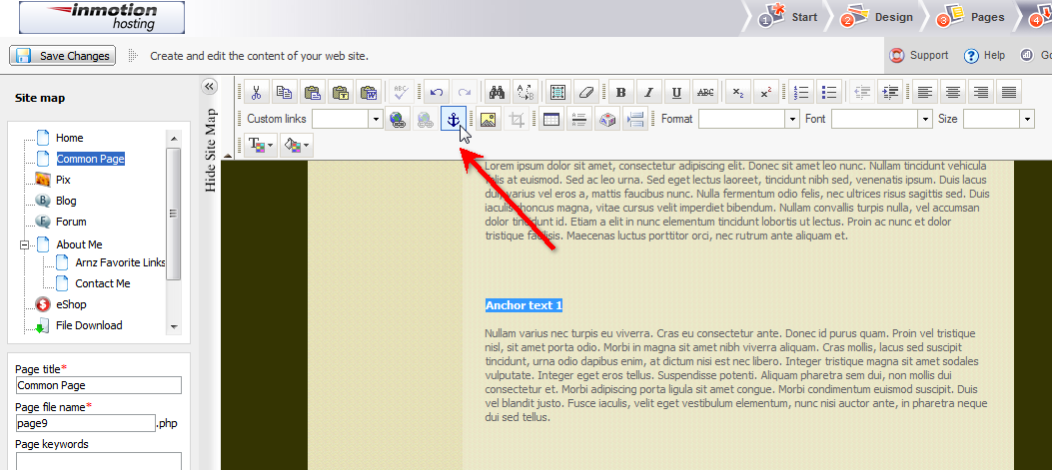The image size is (1052, 470).
Task: Click the Insert Table icon
Action: coord(549,120)
